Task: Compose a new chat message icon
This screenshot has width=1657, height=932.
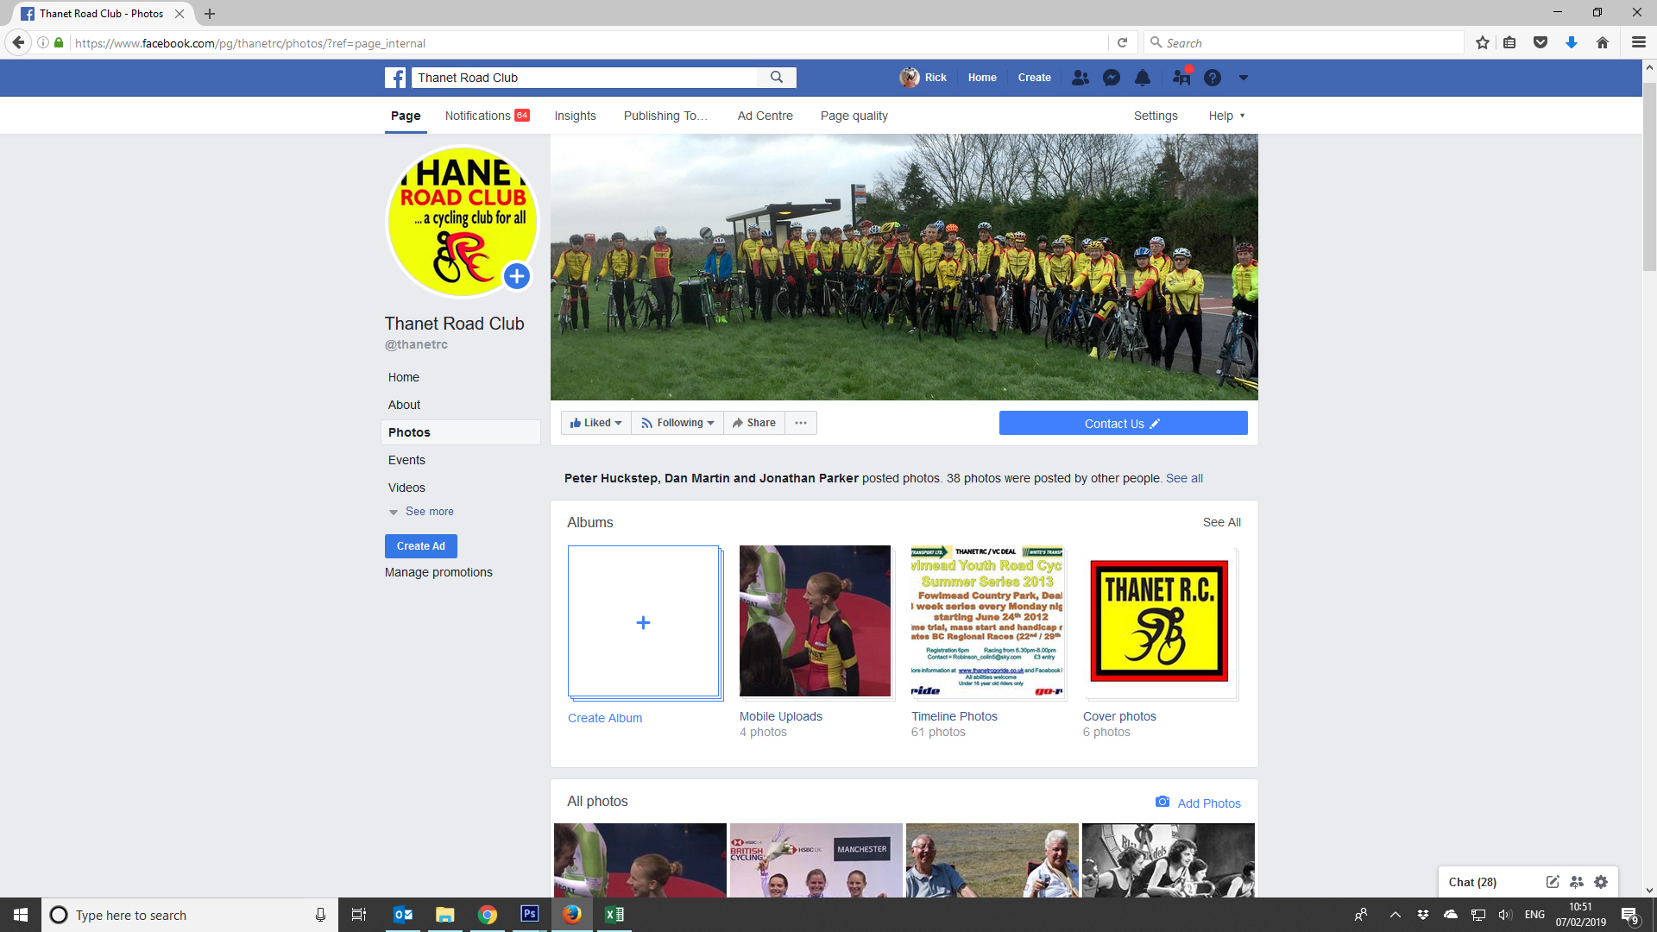Action: 1552,882
